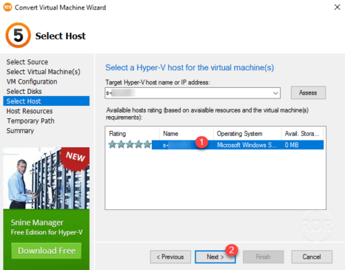This screenshot has height=270, width=345.
Task: Click the Hyper-V host name input field
Action: pos(192,93)
